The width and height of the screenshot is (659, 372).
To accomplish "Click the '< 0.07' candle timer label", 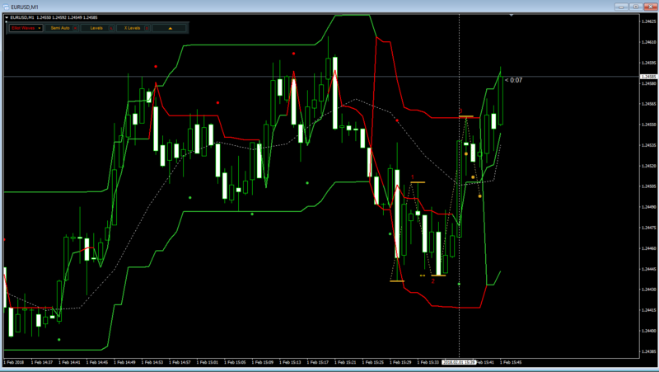I will (x=513, y=80).
